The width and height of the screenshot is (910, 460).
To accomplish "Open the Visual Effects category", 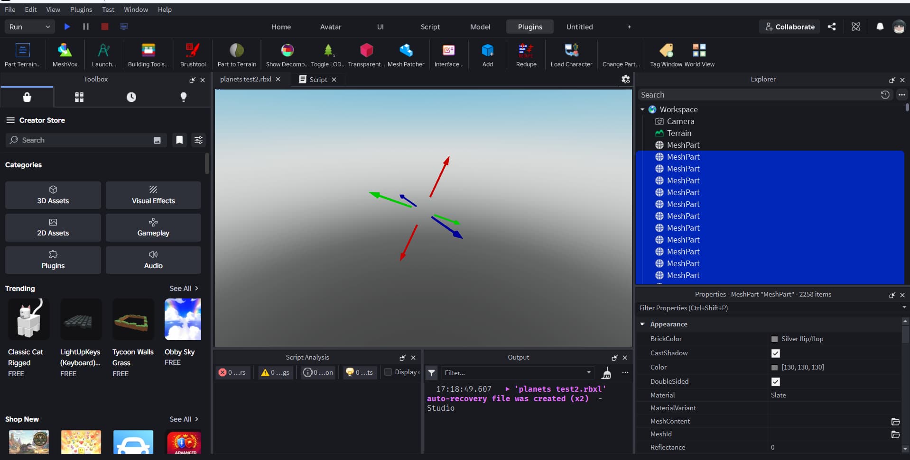I will coord(153,195).
